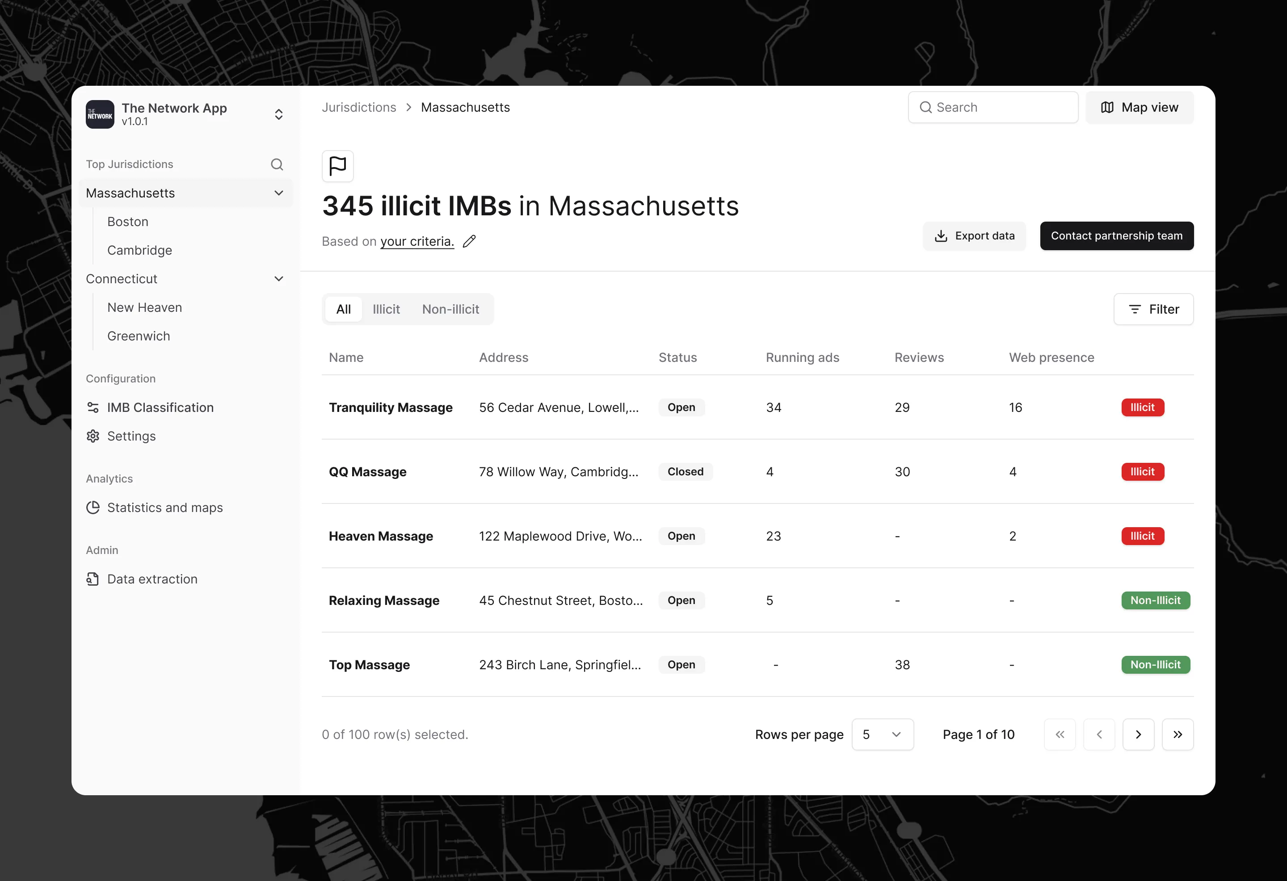
Task: Click the Open status badge of Heaven Massage
Action: (x=681, y=536)
